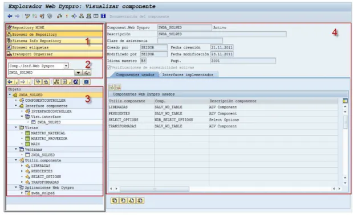Screen dimensions: 353x215
Task: Click the workstation test icon in main toolbar
Action: point(89,16)
